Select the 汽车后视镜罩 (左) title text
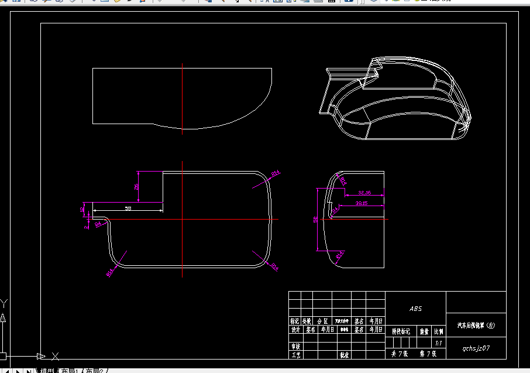The height and width of the screenshot is (373, 530). coord(476,325)
